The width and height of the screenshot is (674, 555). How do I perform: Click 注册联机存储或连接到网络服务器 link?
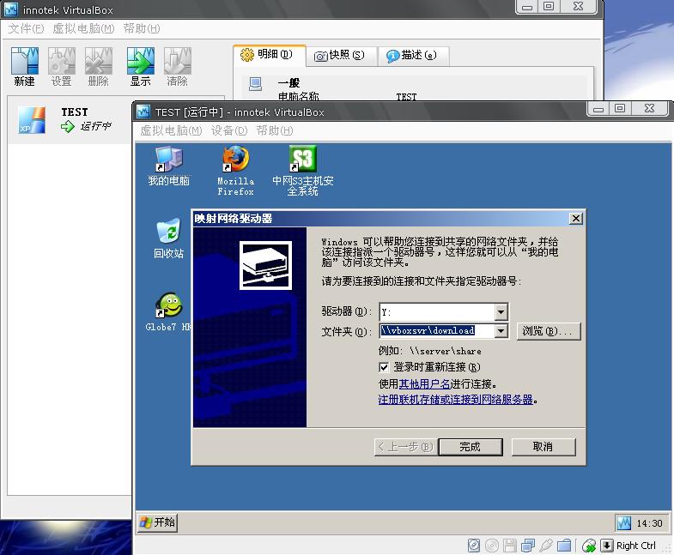[x=455, y=400]
